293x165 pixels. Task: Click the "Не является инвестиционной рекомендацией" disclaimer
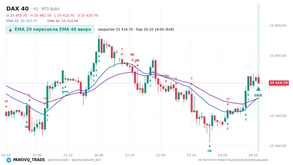click(x=233, y=160)
